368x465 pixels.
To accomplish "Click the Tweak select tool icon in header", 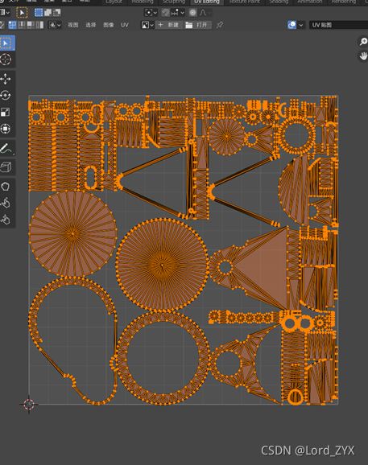I will tap(22, 12).
